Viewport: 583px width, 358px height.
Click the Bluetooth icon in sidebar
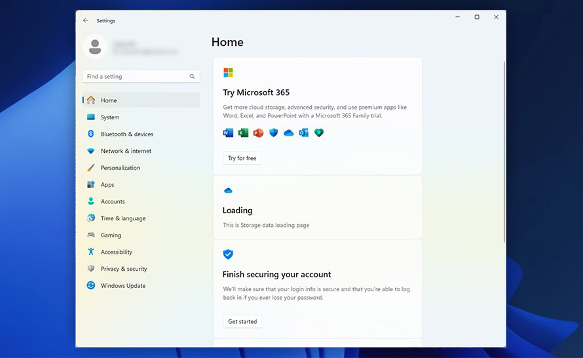[90, 134]
